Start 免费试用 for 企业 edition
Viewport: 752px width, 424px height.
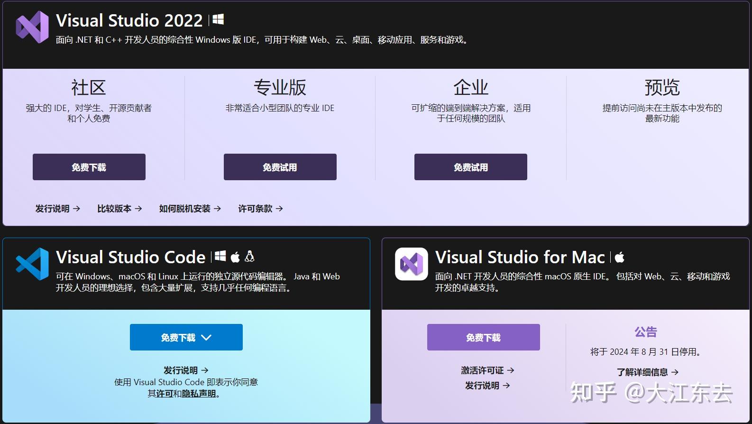point(471,167)
